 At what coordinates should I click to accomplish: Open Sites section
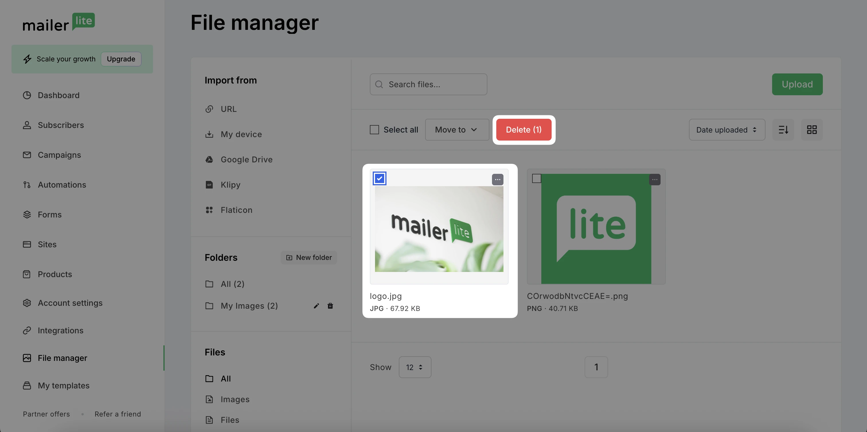47,244
